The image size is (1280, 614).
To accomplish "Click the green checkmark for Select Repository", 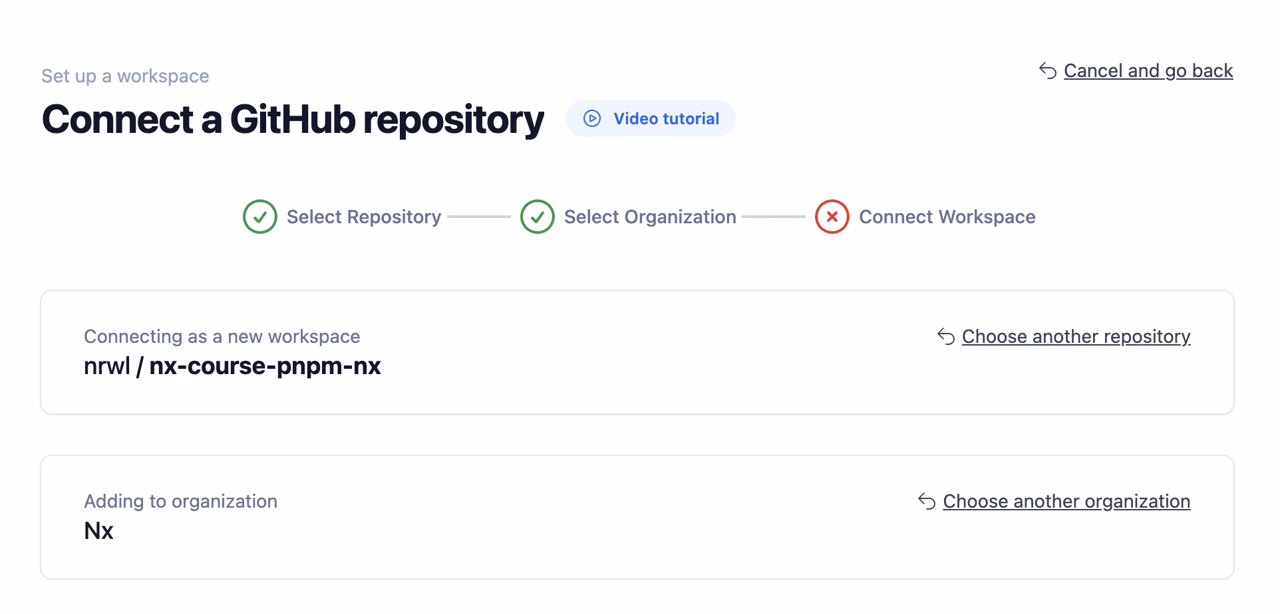I will tap(259, 217).
